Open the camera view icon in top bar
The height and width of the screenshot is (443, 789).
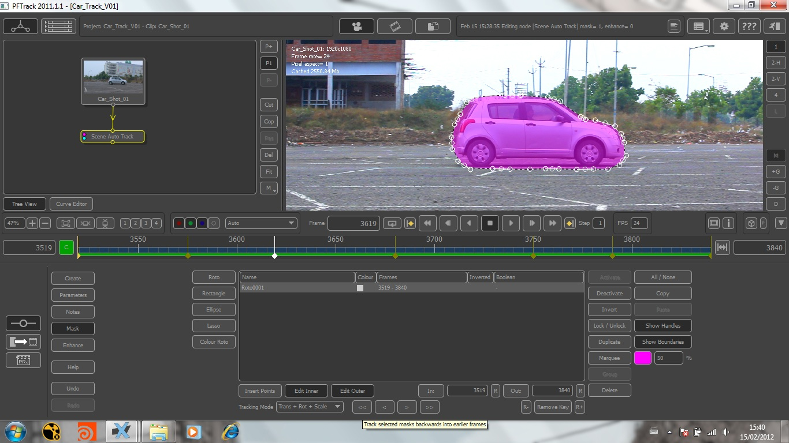pos(356,27)
